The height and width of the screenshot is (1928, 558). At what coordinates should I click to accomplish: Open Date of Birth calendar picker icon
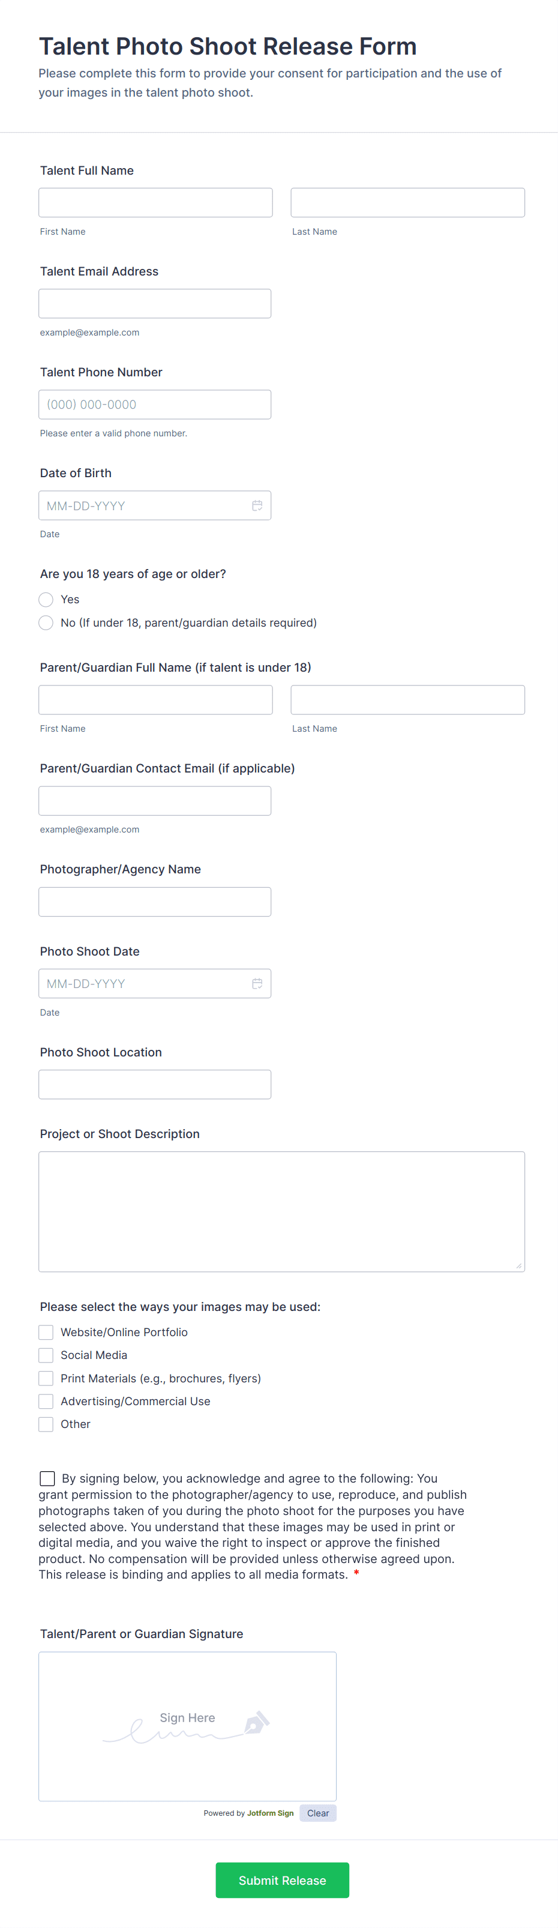click(257, 505)
